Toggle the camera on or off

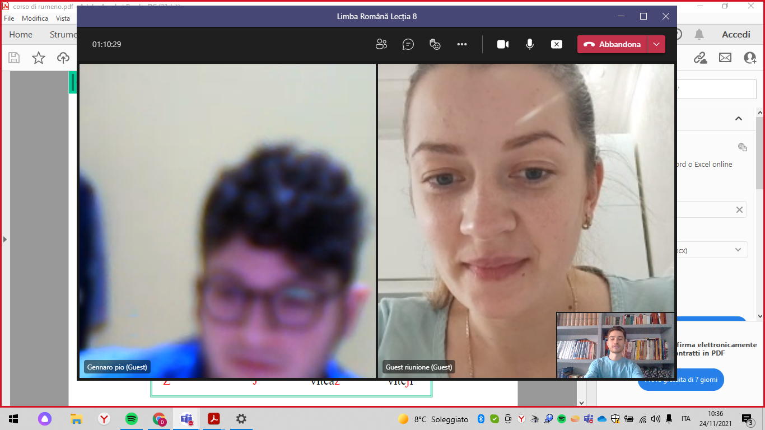point(503,44)
